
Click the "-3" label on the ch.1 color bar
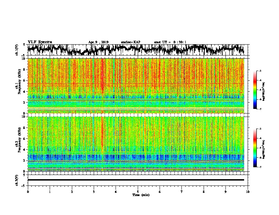[260, 71]
